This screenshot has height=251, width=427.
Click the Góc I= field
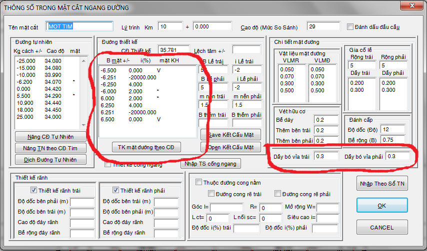[226, 208]
